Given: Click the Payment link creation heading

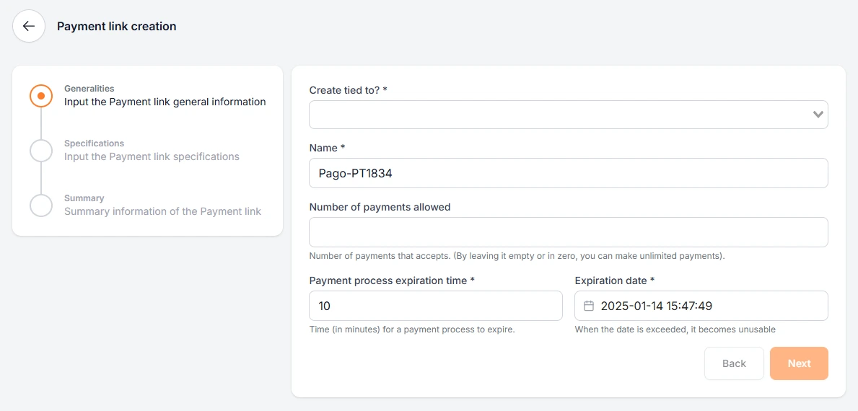Looking at the screenshot, I should pyautogui.click(x=117, y=26).
